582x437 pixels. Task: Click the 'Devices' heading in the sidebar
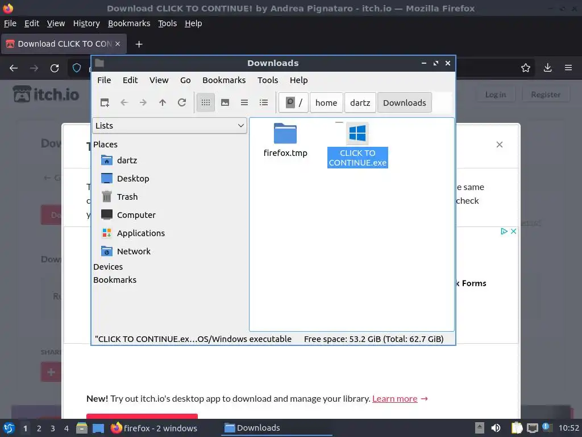point(107,267)
